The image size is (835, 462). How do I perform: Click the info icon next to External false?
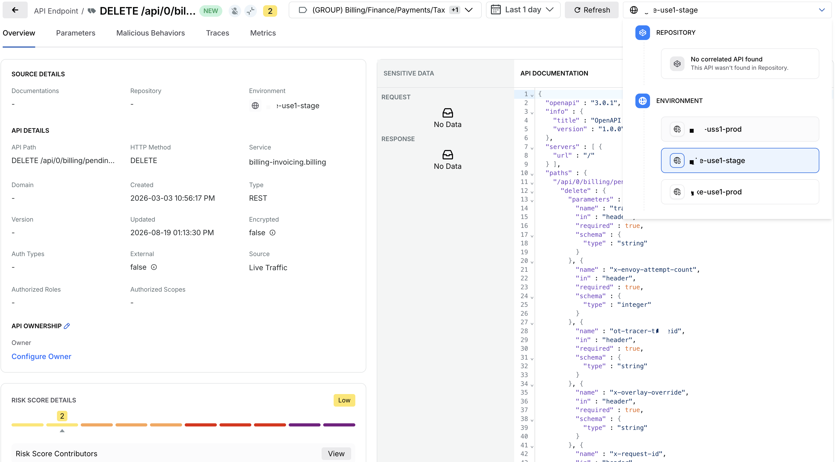pos(154,267)
